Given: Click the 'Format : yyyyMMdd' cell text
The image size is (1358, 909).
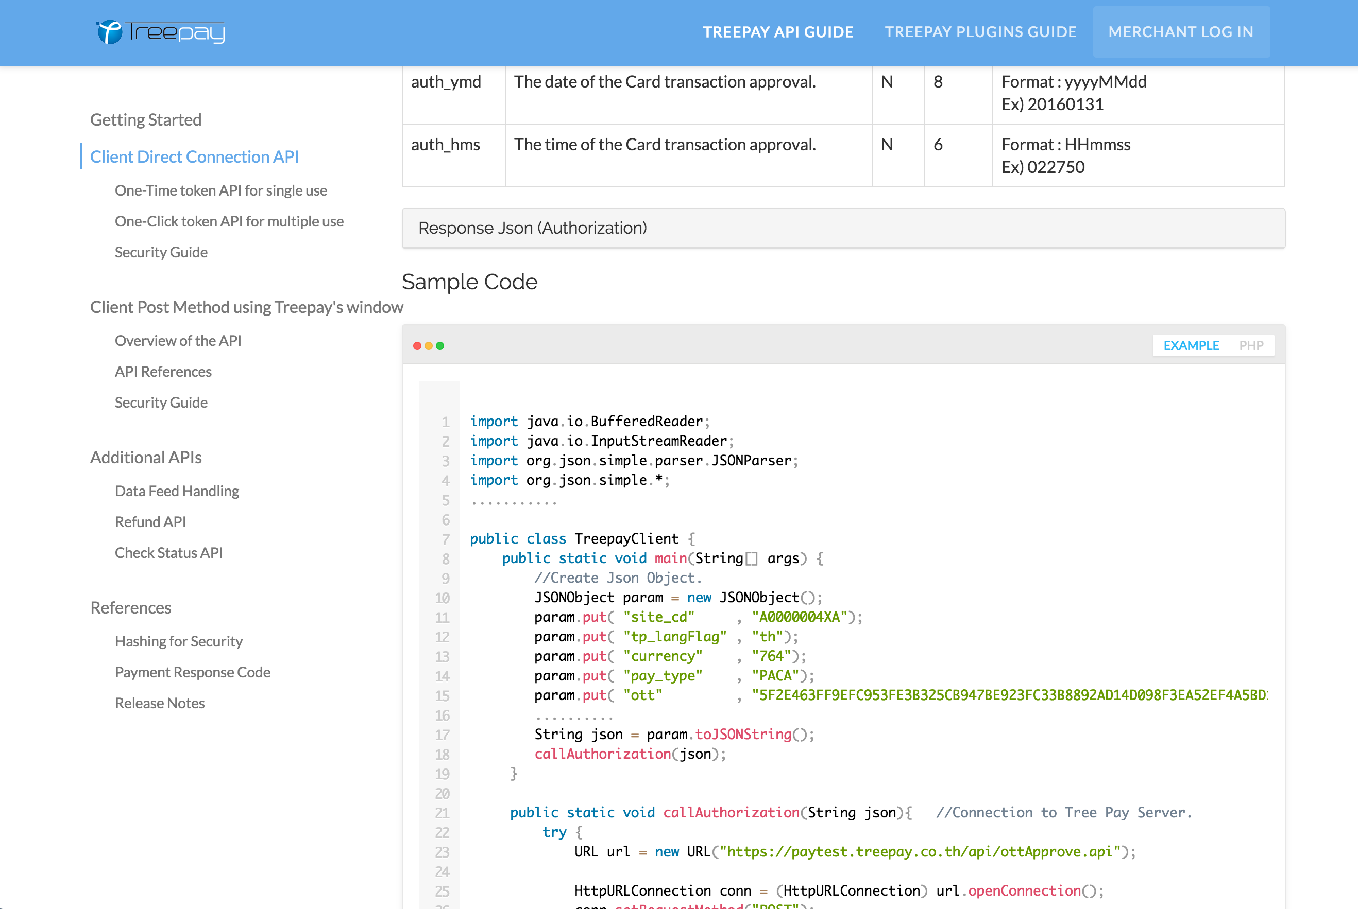Looking at the screenshot, I should pos(1074,82).
